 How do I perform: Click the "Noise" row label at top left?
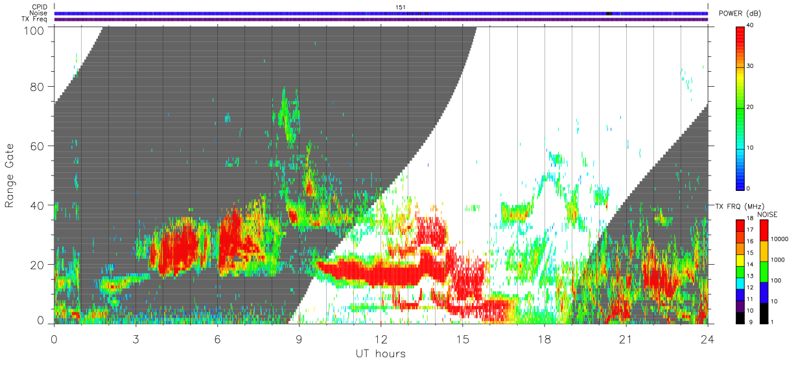(x=40, y=13)
